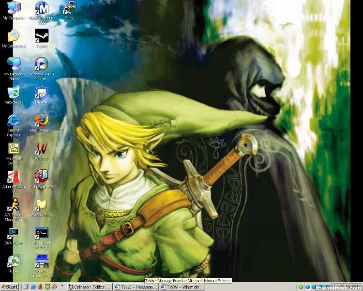Select the Command Prompt shortcut
Viewport: 363px width, 291px height.
click(42, 232)
